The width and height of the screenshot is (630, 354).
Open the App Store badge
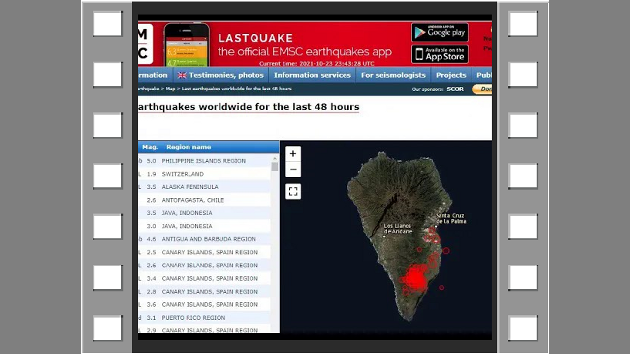click(440, 54)
